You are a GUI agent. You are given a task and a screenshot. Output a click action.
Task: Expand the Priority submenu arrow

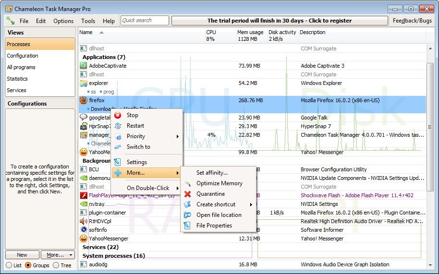point(178,136)
